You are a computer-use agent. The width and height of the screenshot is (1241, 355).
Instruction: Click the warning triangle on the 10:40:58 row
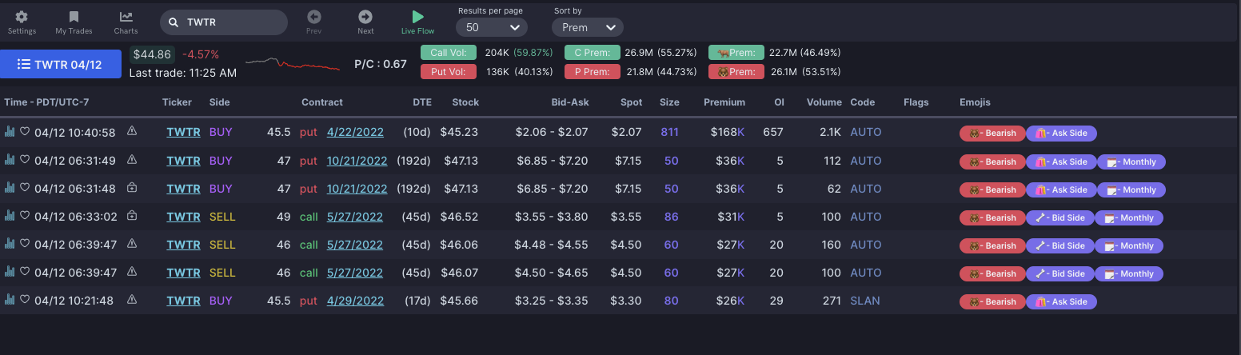tap(132, 132)
